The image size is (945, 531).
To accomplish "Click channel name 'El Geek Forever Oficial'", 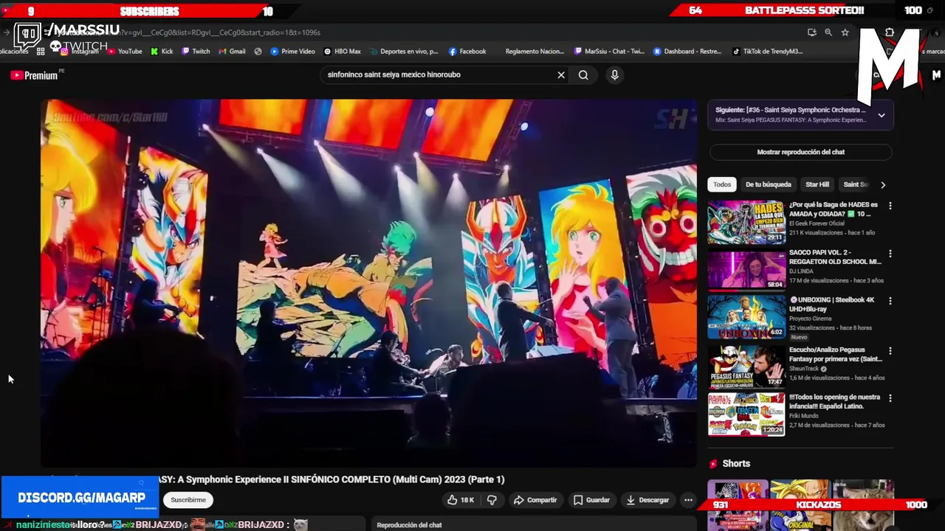I will pyautogui.click(x=817, y=223).
